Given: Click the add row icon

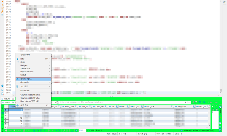Looking at the screenshot, I should pyautogui.click(x=38, y=130).
